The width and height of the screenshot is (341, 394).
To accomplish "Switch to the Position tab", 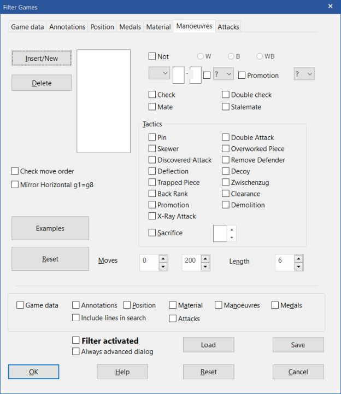I will coord(102,27).
